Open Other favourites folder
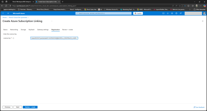The width and height of the screenshot is (207, 111). tap(199, 10)
